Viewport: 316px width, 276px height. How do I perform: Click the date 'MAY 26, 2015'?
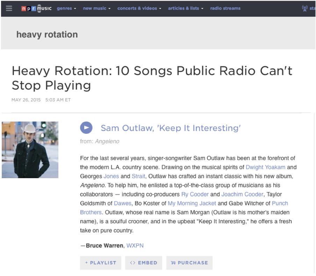pos(26,100)
